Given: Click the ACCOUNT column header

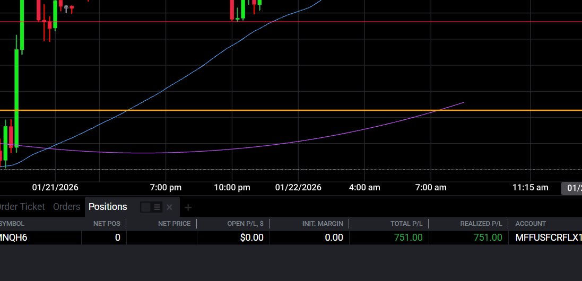Looking at the screenshot, I should pos(531,224).
